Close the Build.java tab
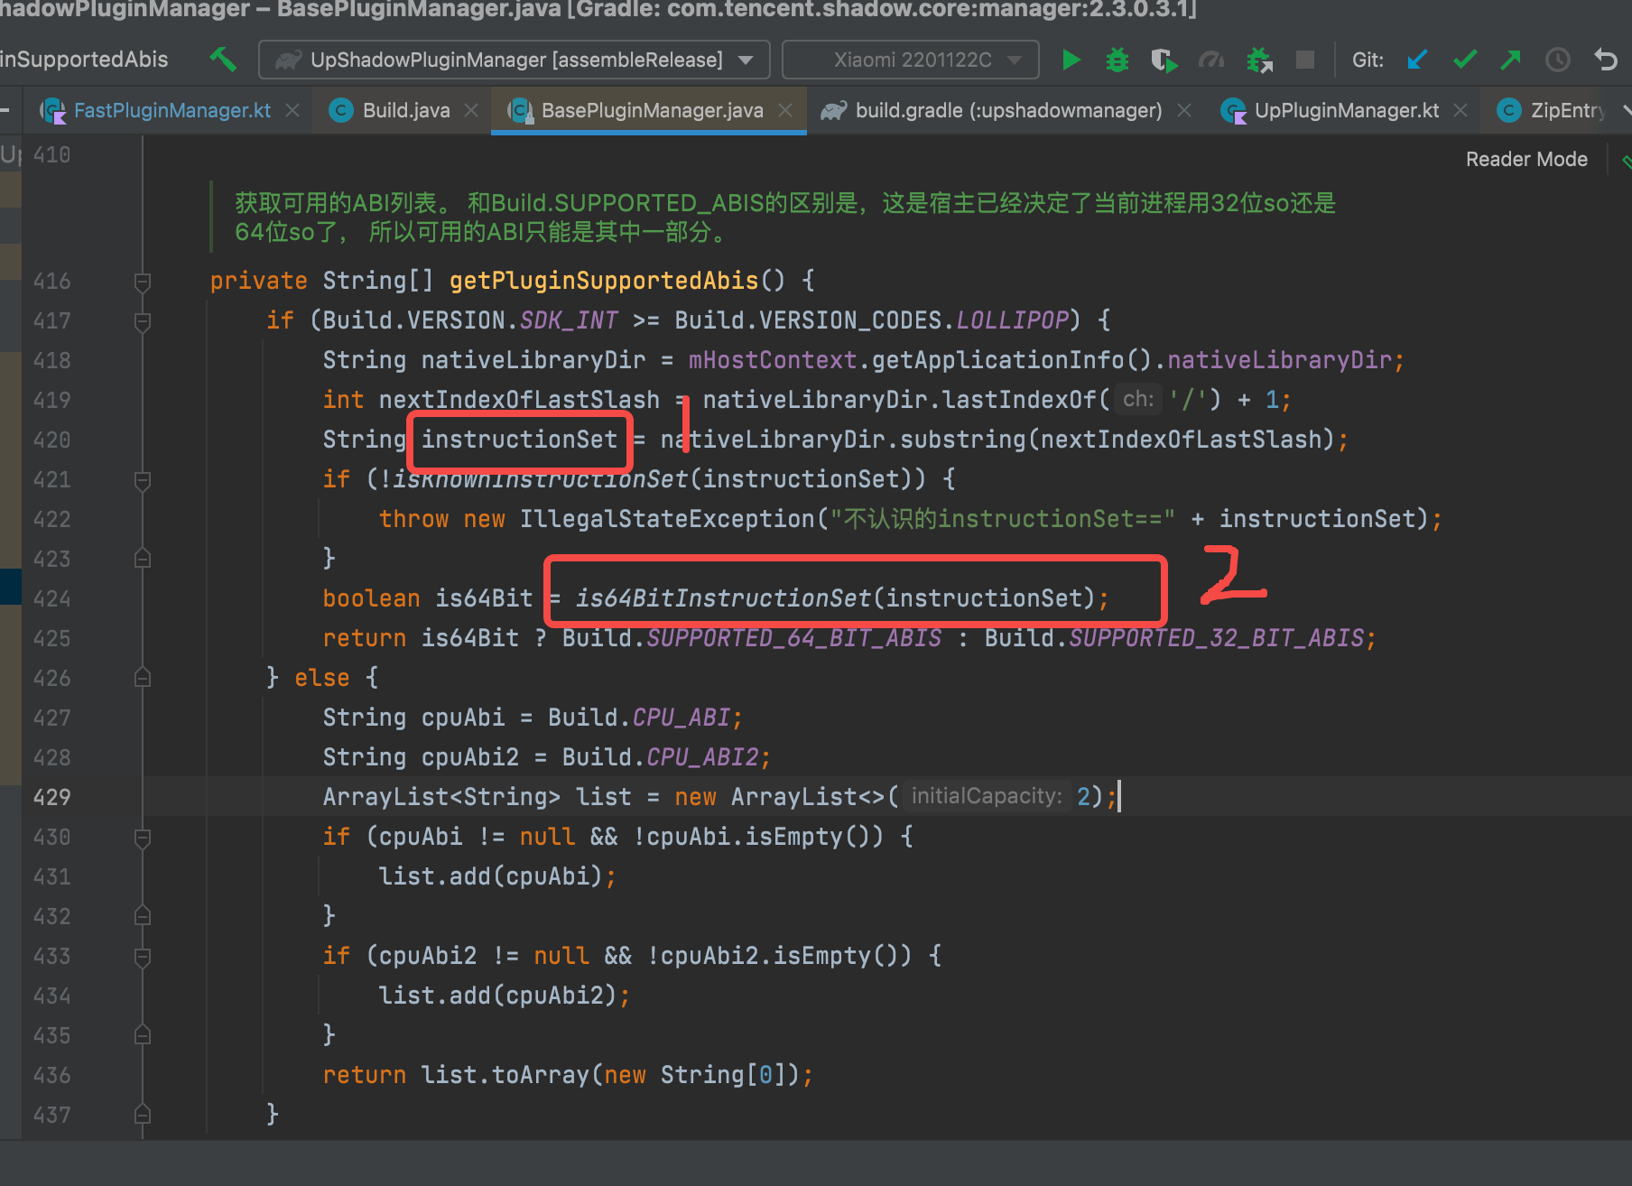1632x1186 pixels. click(471, 110)
